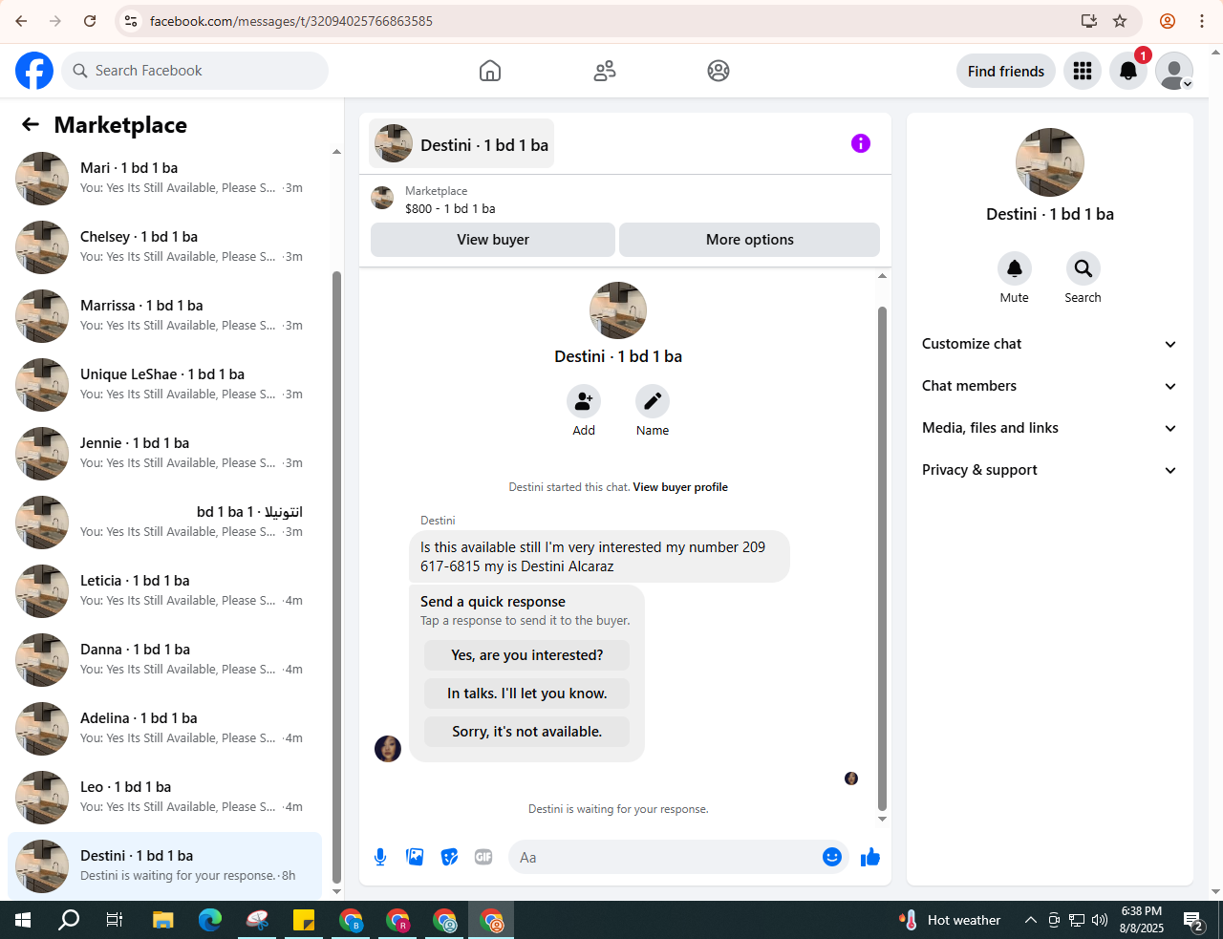Screen dimensions: 1223x939
Task: Open the Danna conversation
Action: coord(164,659)
